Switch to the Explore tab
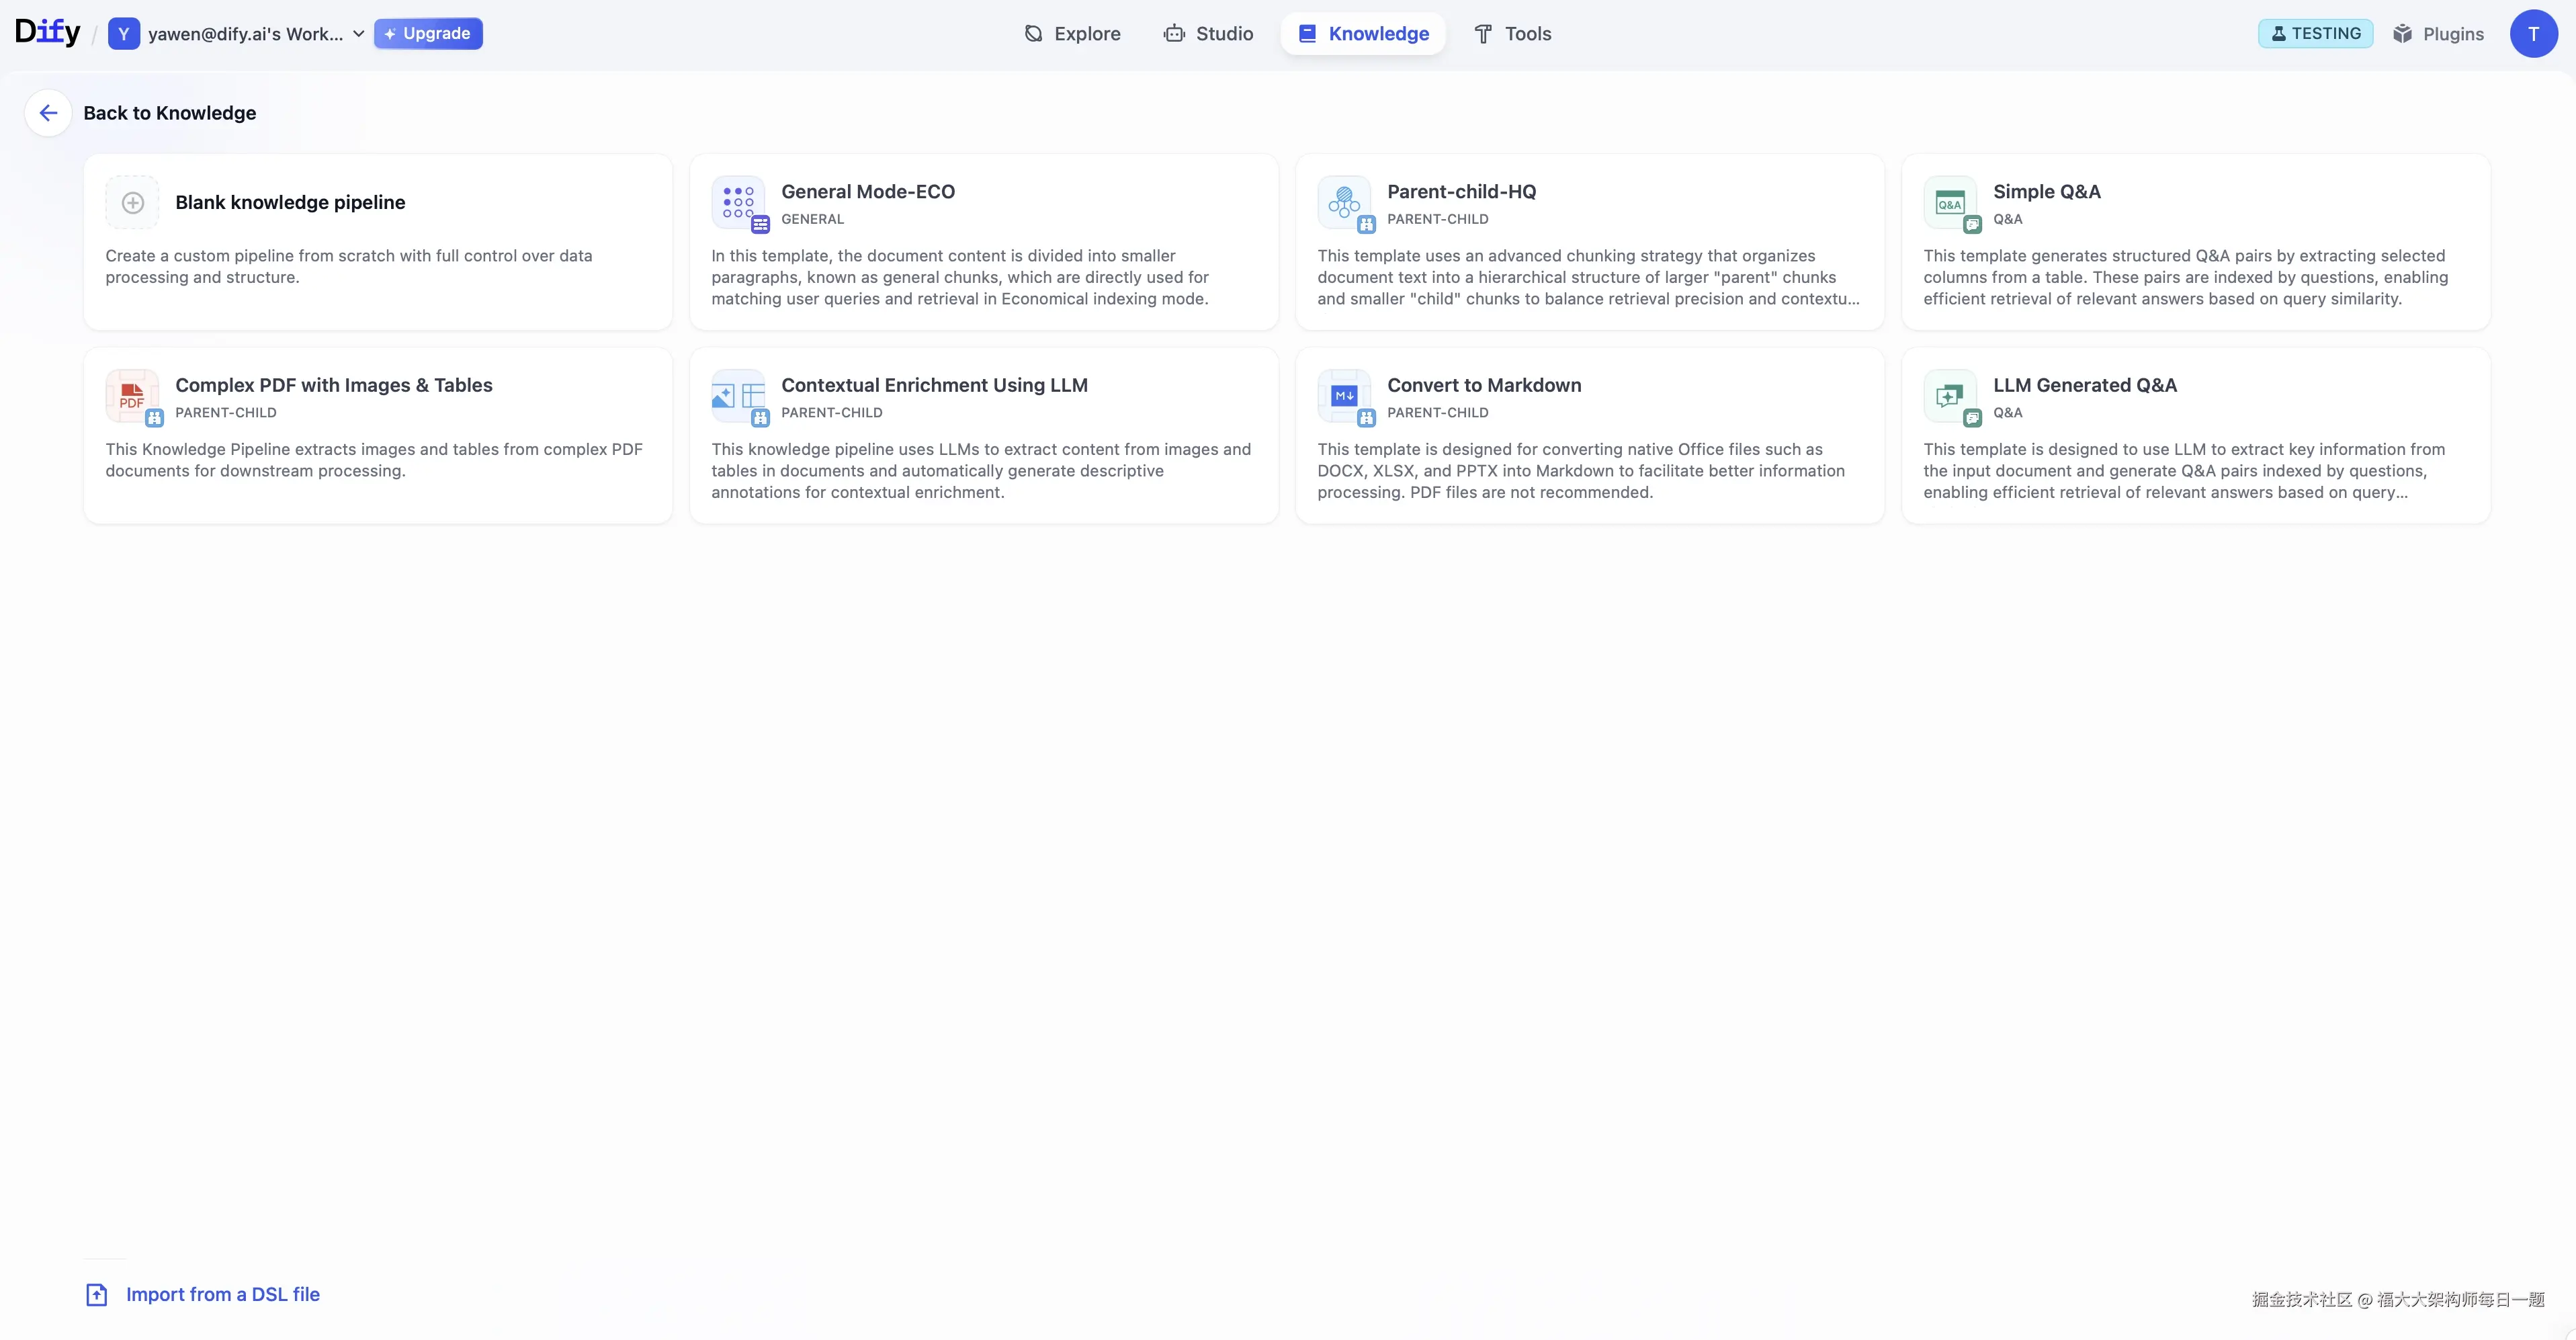 point(1072,34)
